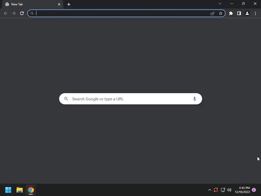Reload the current page

22,13
